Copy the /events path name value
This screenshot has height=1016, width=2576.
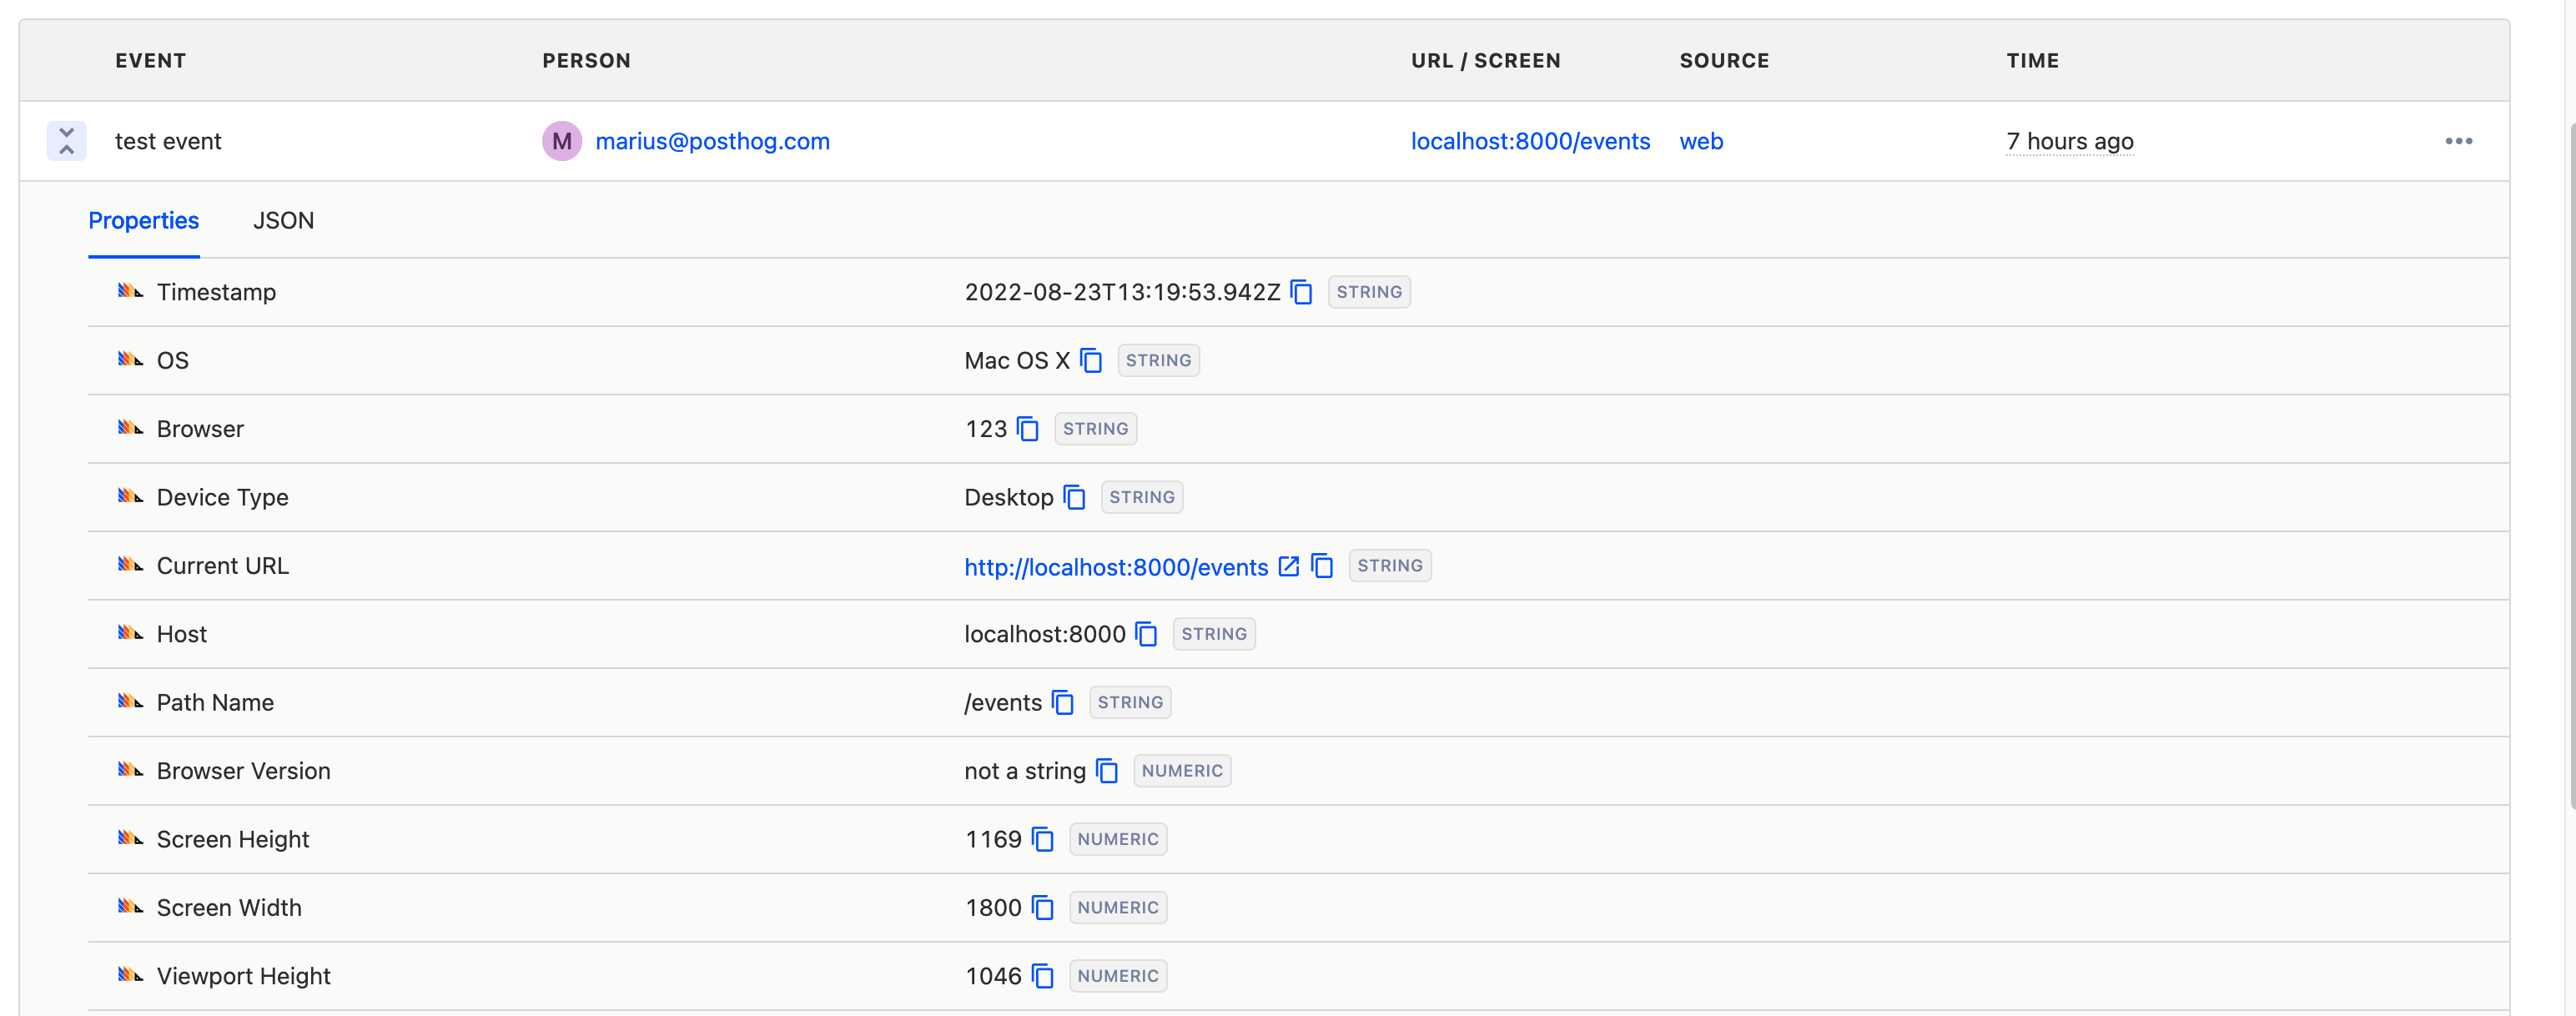pyautogui.click(x=1062, y=703)
